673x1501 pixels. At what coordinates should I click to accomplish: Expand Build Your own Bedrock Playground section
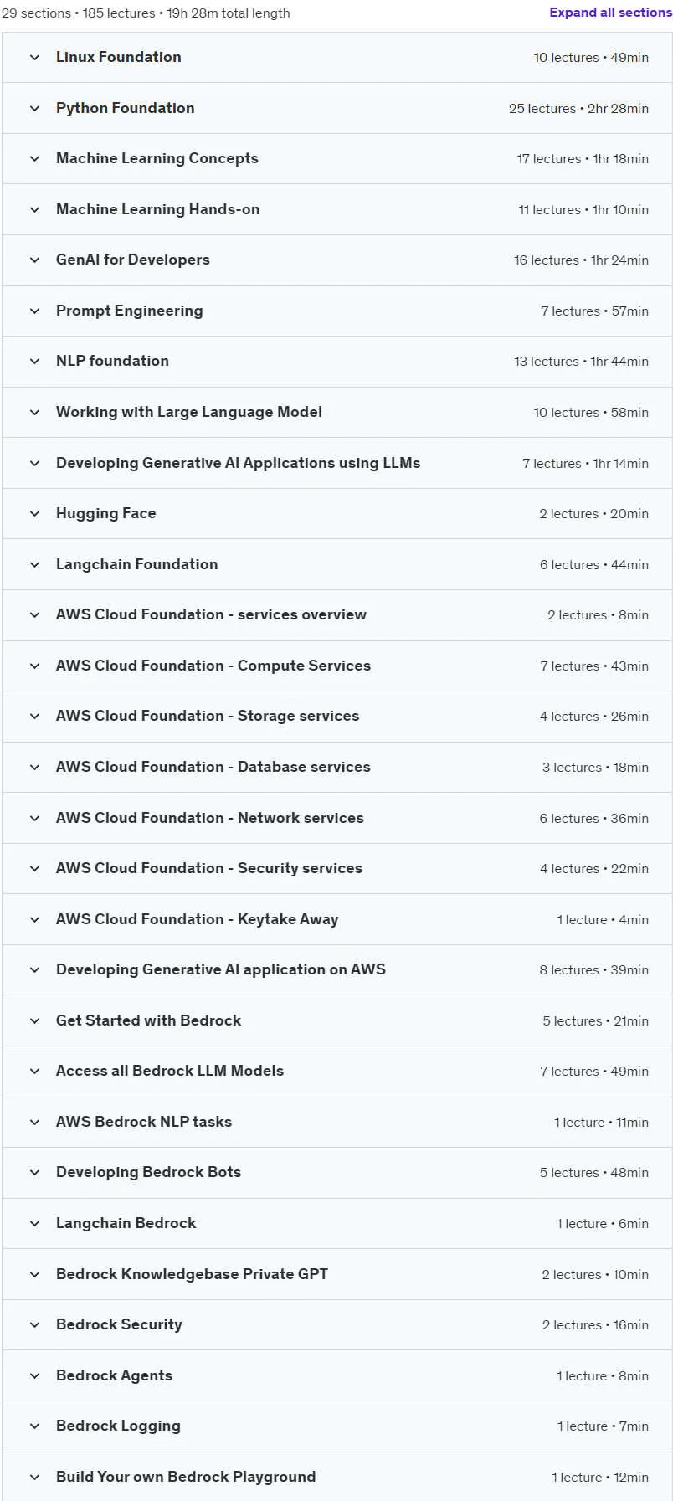pos(336,1477)
